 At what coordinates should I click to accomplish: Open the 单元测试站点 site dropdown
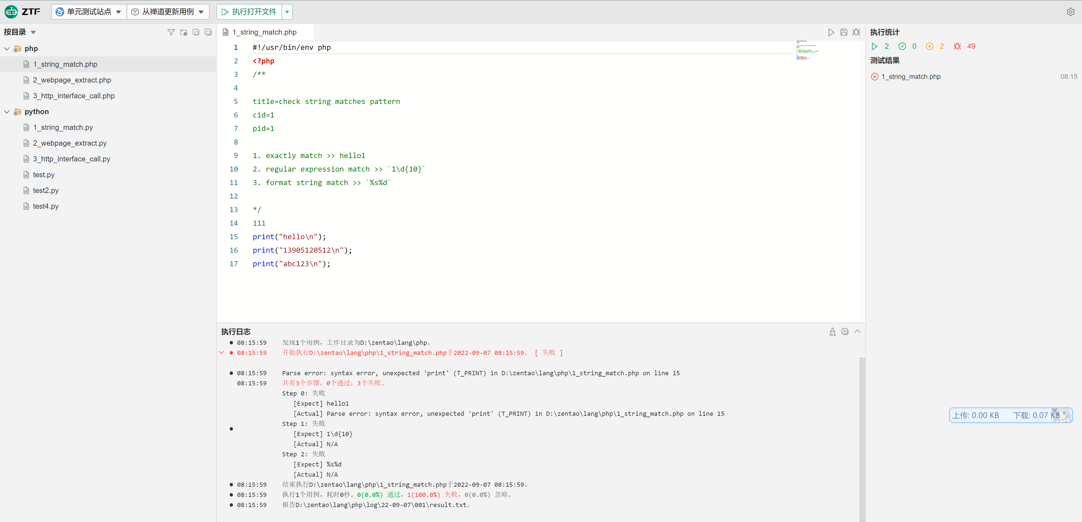pyautogui.click(x=89, y=12)
